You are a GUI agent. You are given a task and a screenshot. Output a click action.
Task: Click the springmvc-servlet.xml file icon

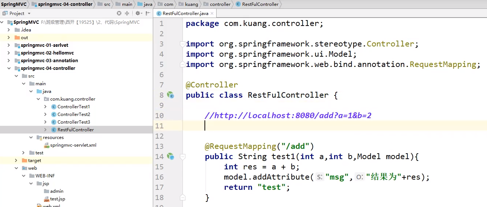pos(47,145)
